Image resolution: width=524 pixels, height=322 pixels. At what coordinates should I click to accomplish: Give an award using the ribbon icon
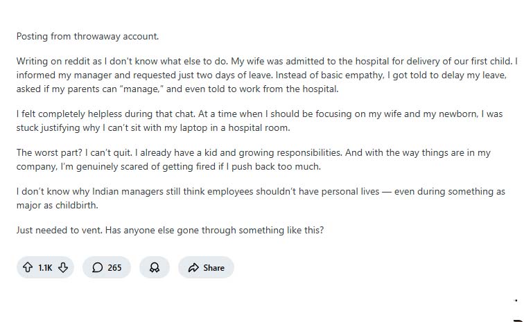tap(155, 268)
